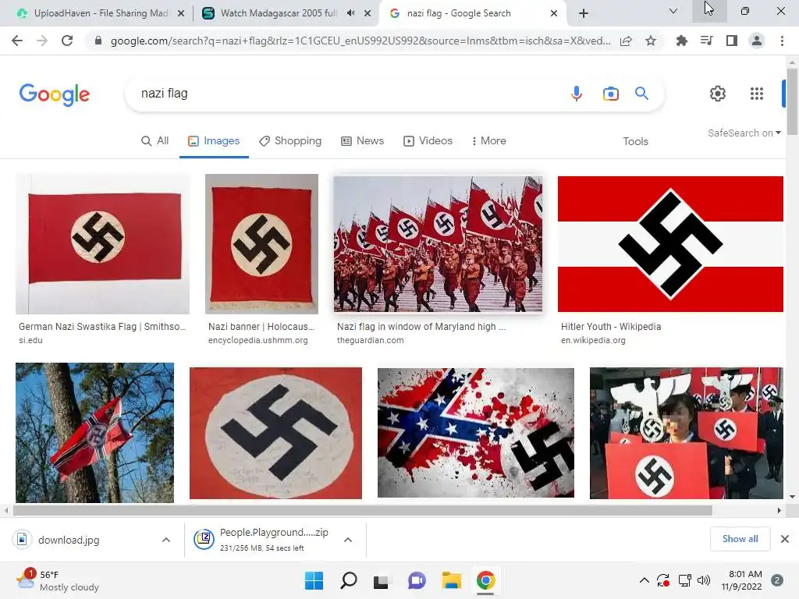Open the Chrome three-dot menu
The image size is (799, 599).
[782, 41]
